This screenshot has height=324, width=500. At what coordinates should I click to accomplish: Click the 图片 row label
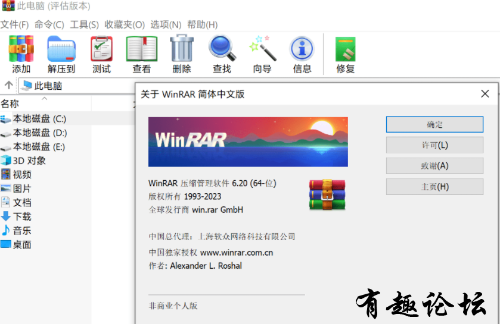[22, 188]
